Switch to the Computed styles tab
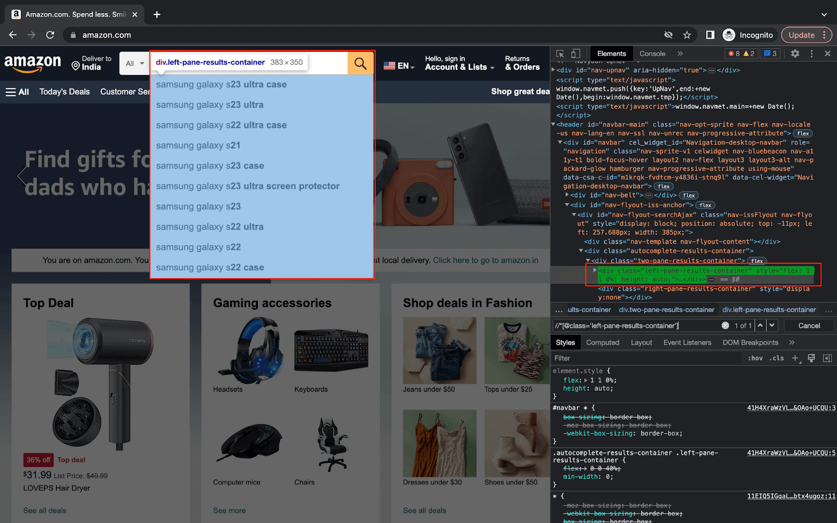 click(x=603, y=342)
